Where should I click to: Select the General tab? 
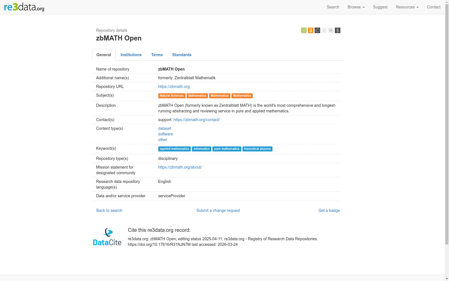[104, 55]
